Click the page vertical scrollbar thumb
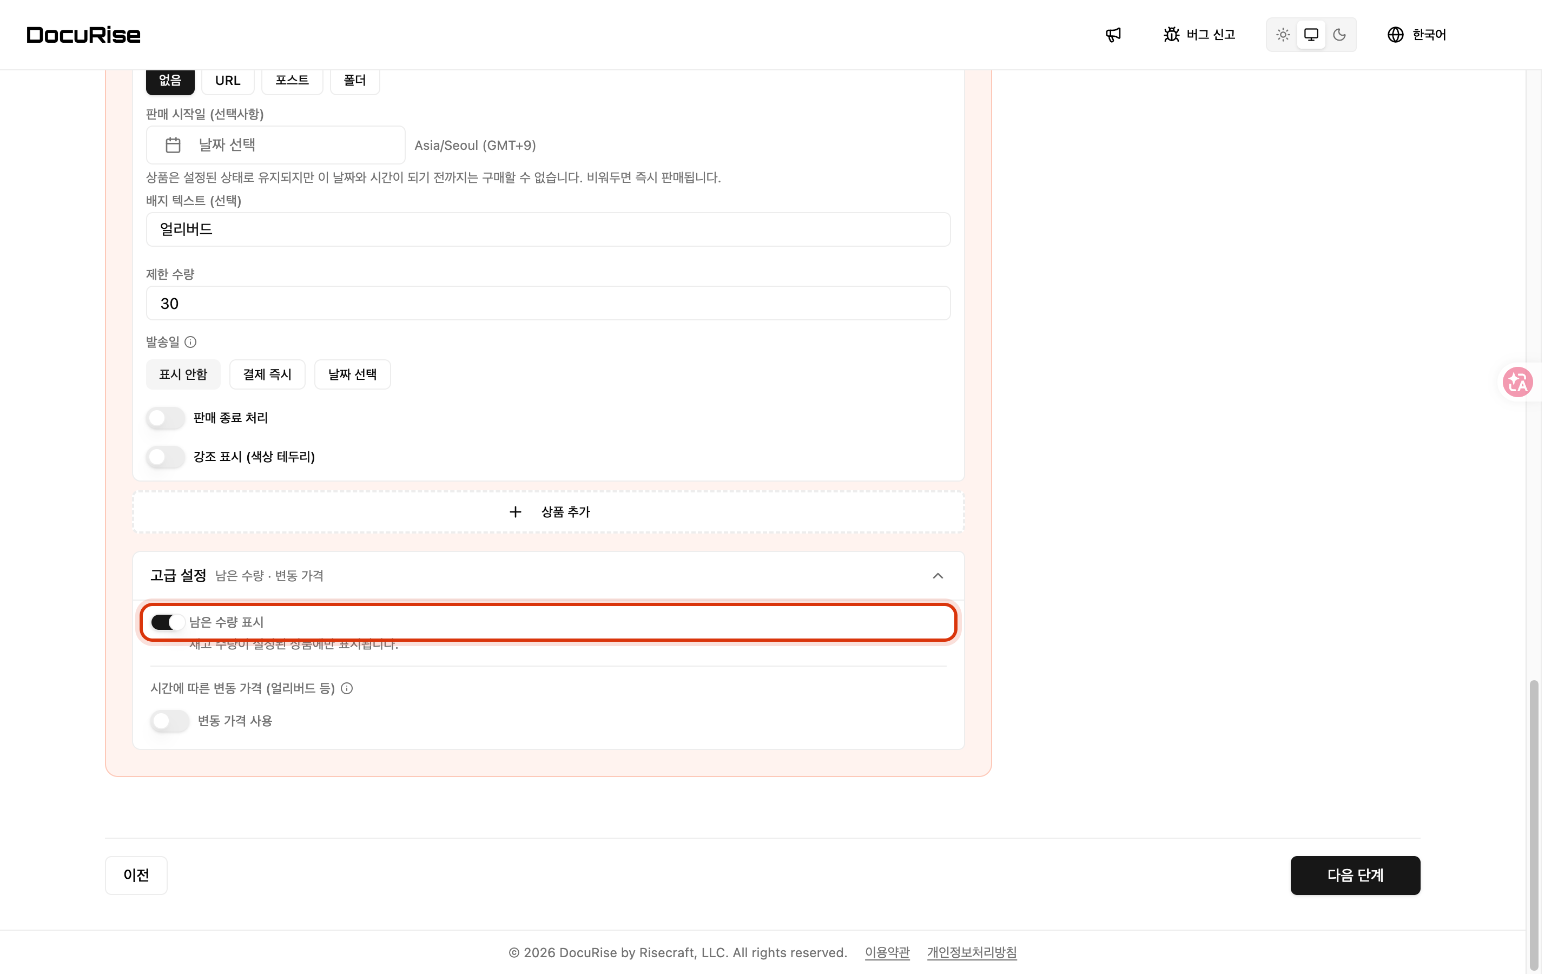The height and width of the screenshot is (974, 1558). coord(1534,825)
